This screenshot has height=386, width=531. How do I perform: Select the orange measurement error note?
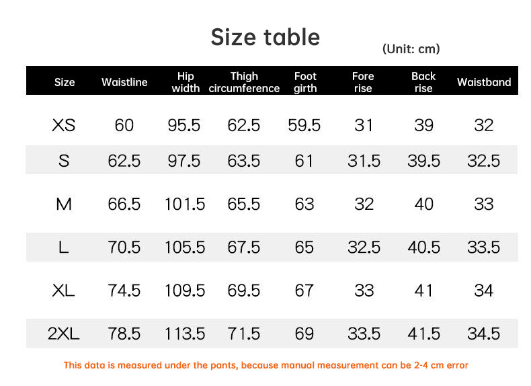tap(266, 365)
